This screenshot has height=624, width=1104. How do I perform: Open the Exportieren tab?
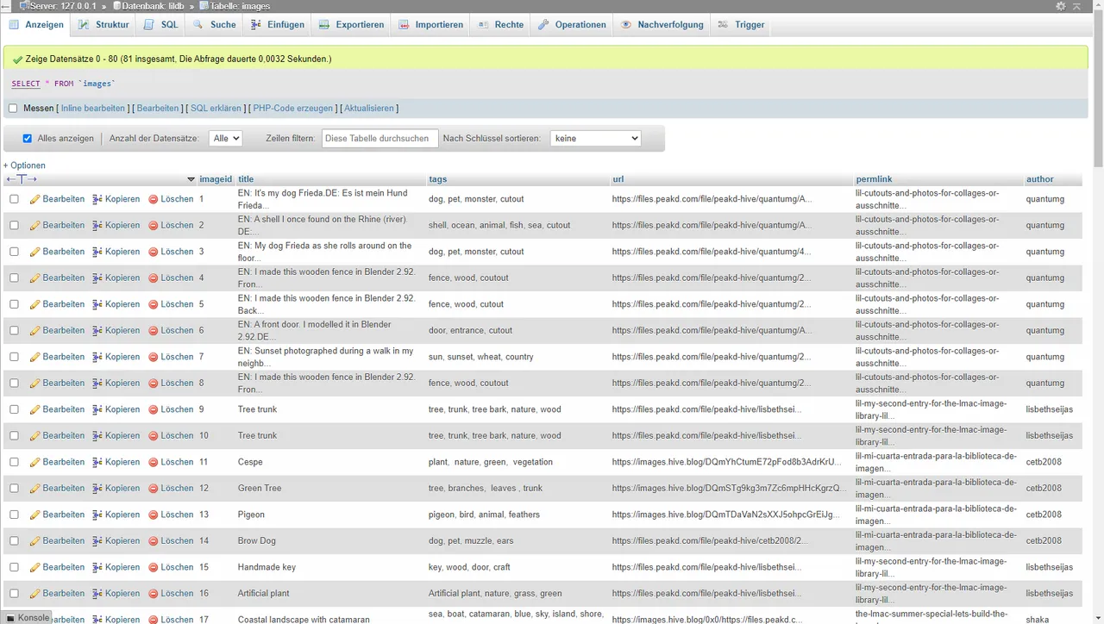[351, 25]
